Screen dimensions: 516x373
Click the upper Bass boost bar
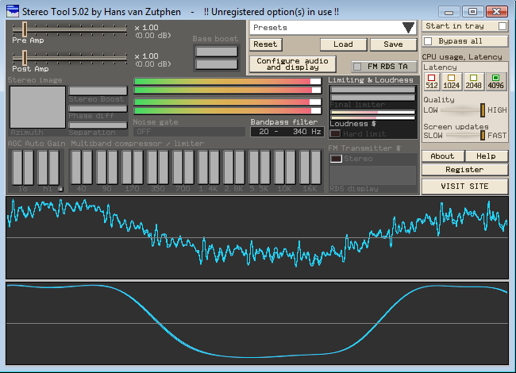coord(216,52)
